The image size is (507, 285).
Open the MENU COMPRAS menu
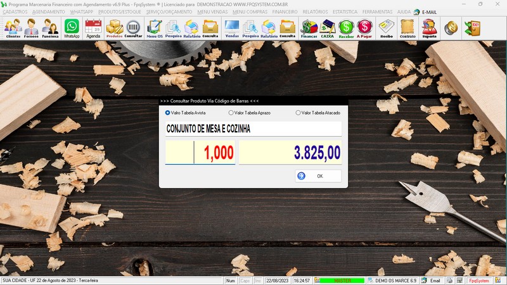tap(250, 12)
